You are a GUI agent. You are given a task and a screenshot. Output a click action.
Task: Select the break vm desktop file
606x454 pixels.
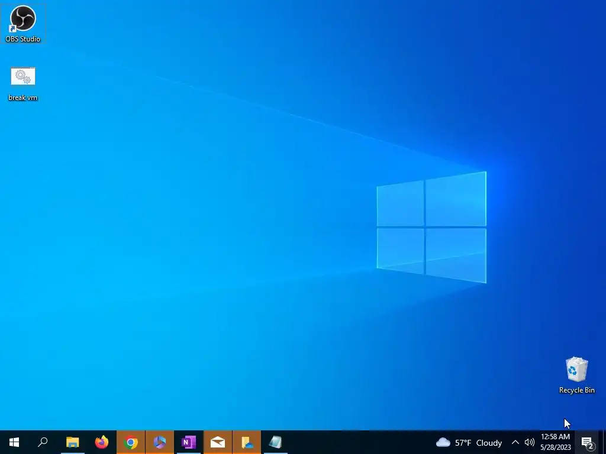click(23, 84)
